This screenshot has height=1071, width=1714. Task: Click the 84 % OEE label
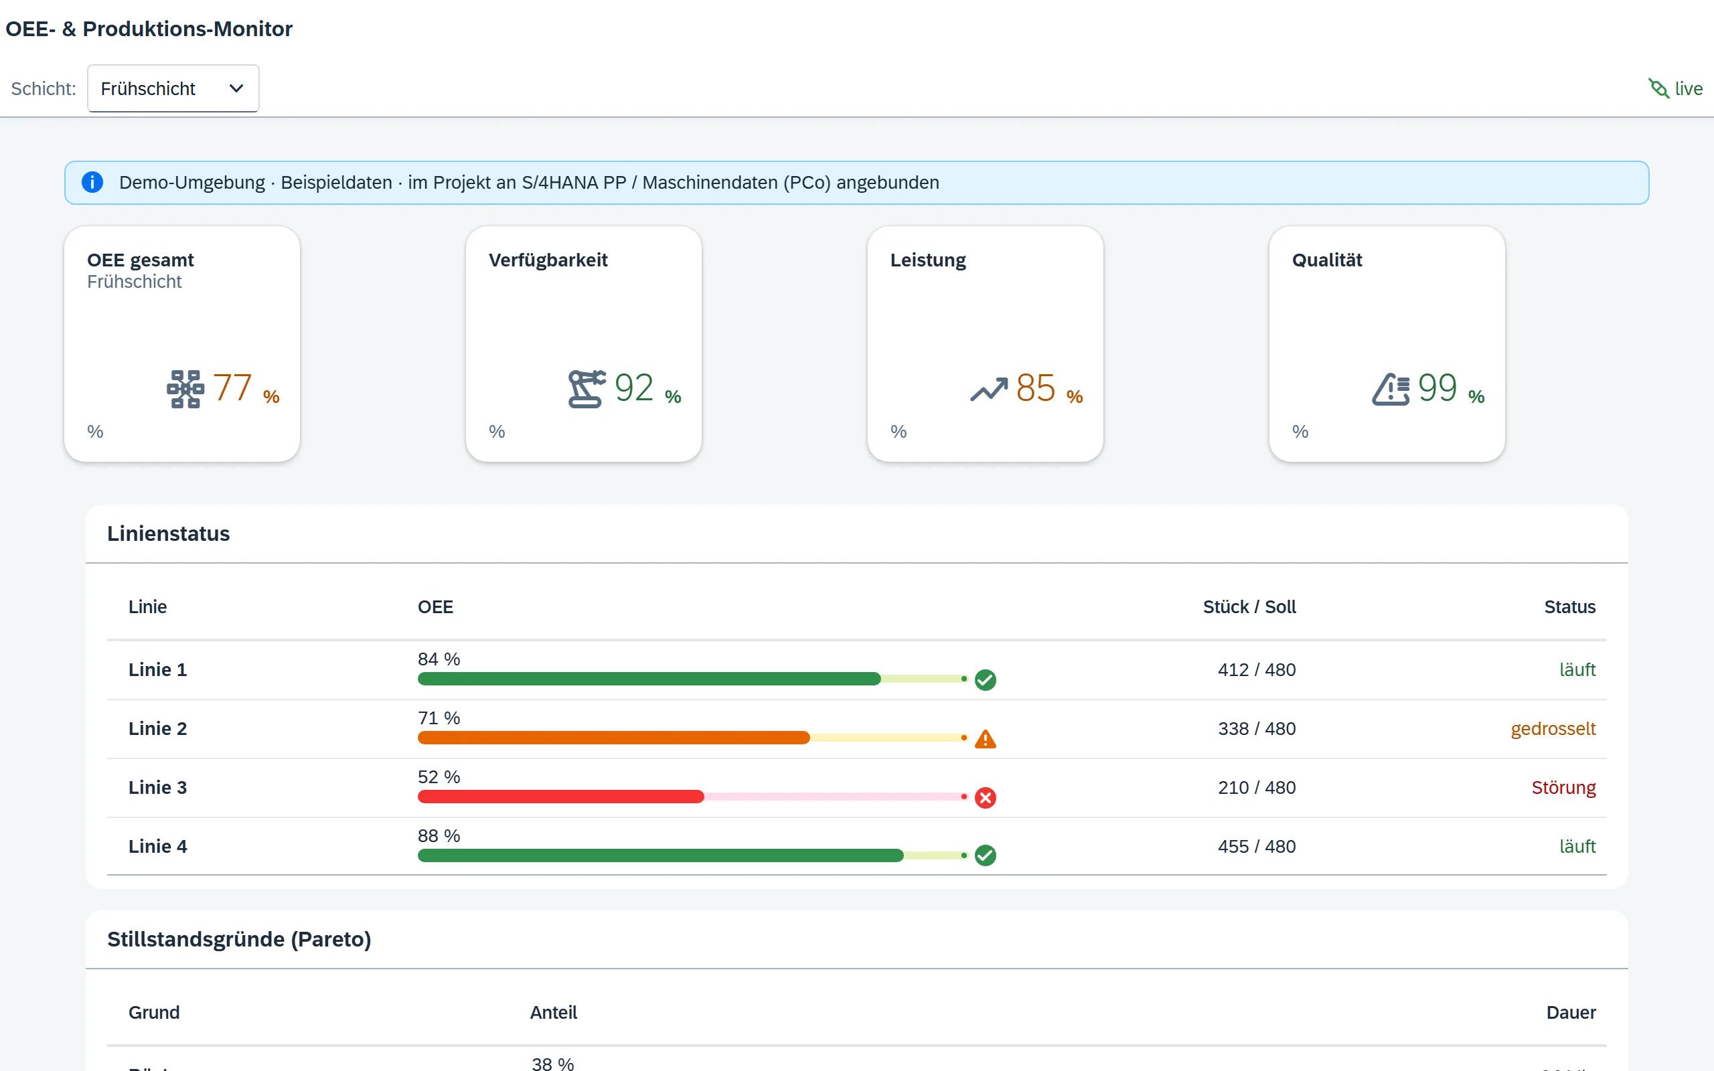tap(439, 659)
